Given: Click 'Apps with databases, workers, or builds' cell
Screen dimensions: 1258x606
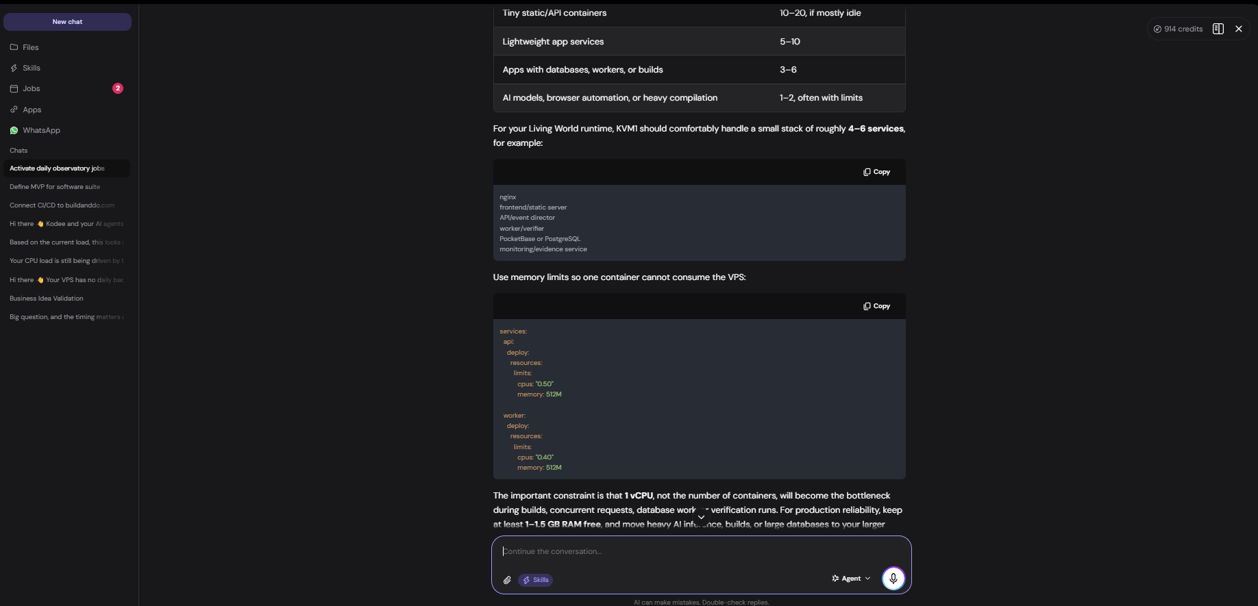Looking at the screenshot, I should click(582, 70).
